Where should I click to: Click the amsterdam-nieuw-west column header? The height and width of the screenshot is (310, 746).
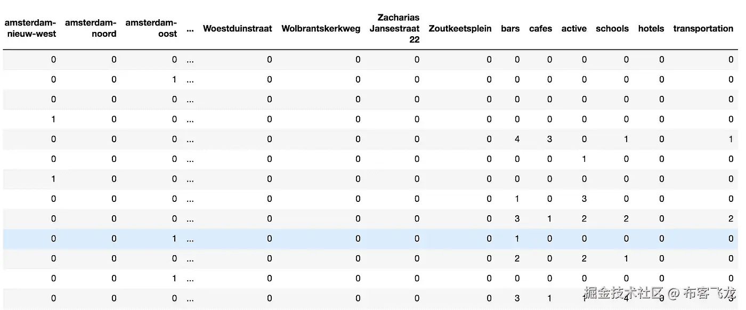30,28
